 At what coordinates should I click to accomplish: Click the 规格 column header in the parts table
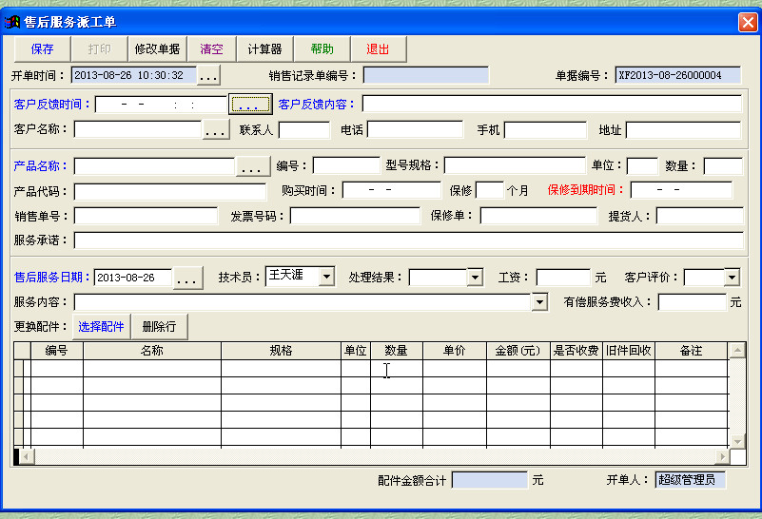click(281, 351)
